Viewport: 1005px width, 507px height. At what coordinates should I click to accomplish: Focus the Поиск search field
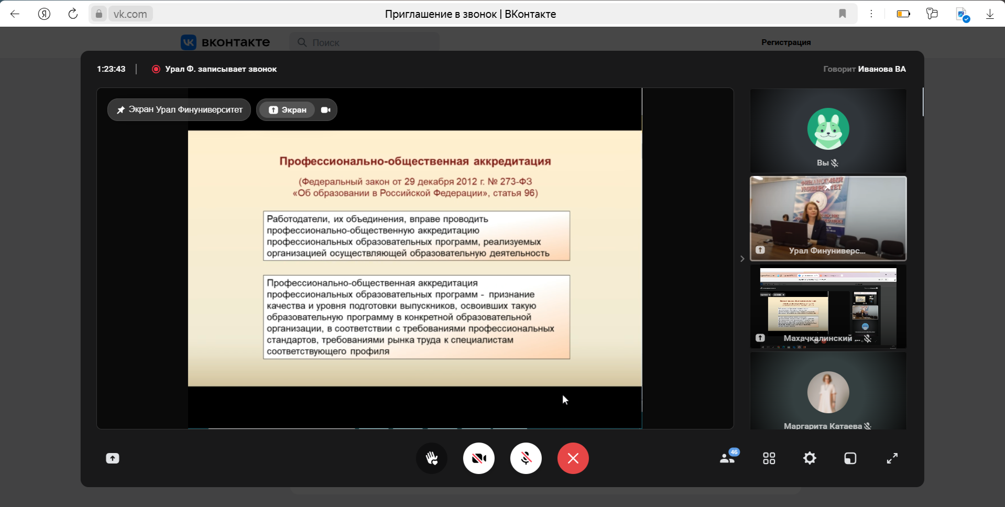[x=365, y=42]
